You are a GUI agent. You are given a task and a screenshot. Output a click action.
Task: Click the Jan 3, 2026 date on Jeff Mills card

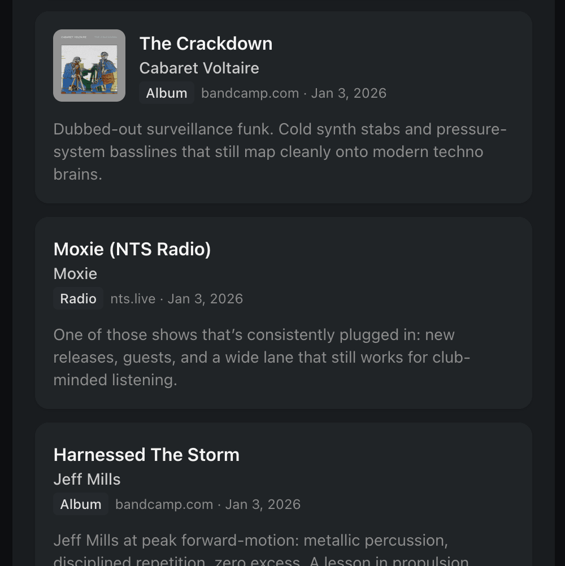coord(262,504)
